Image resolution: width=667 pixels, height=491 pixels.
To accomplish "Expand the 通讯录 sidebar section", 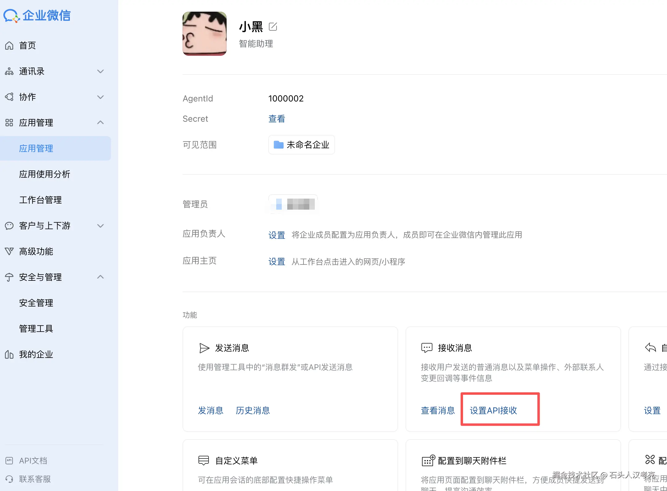I will point(100,71).
